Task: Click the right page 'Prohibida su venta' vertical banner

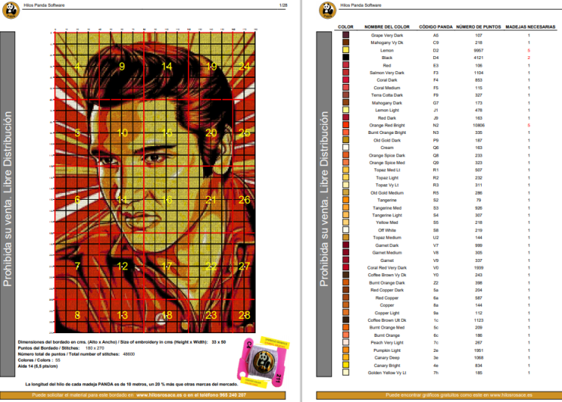Action: 324,204
